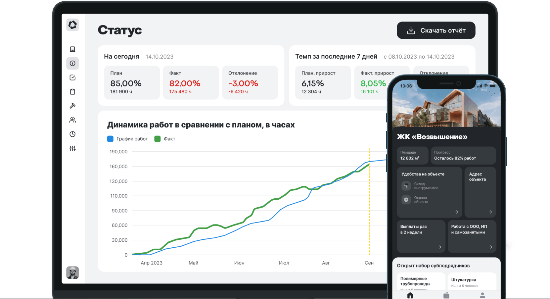Tap the Площадь 12 602 м² card on the phone
The width and height of the screenshot is (550, 299).
(x=412, y=155)
